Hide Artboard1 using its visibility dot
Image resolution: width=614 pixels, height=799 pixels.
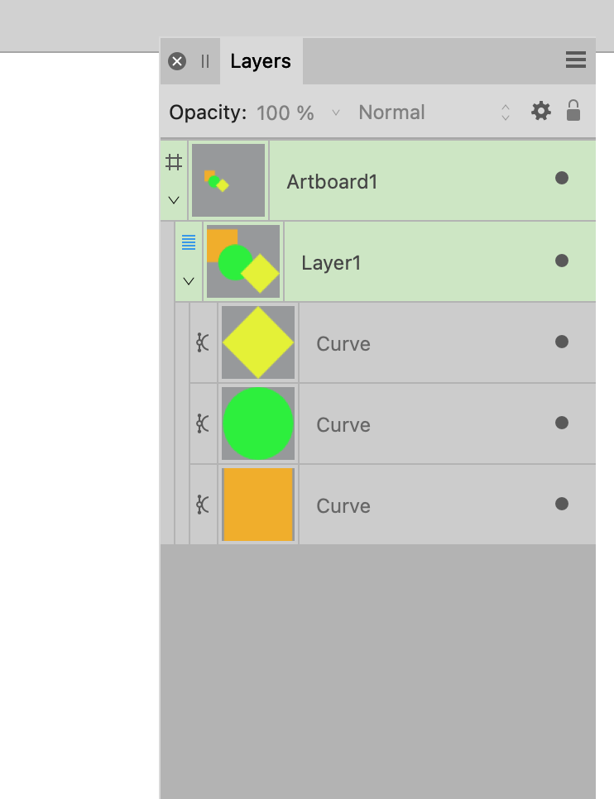(562, 178)
